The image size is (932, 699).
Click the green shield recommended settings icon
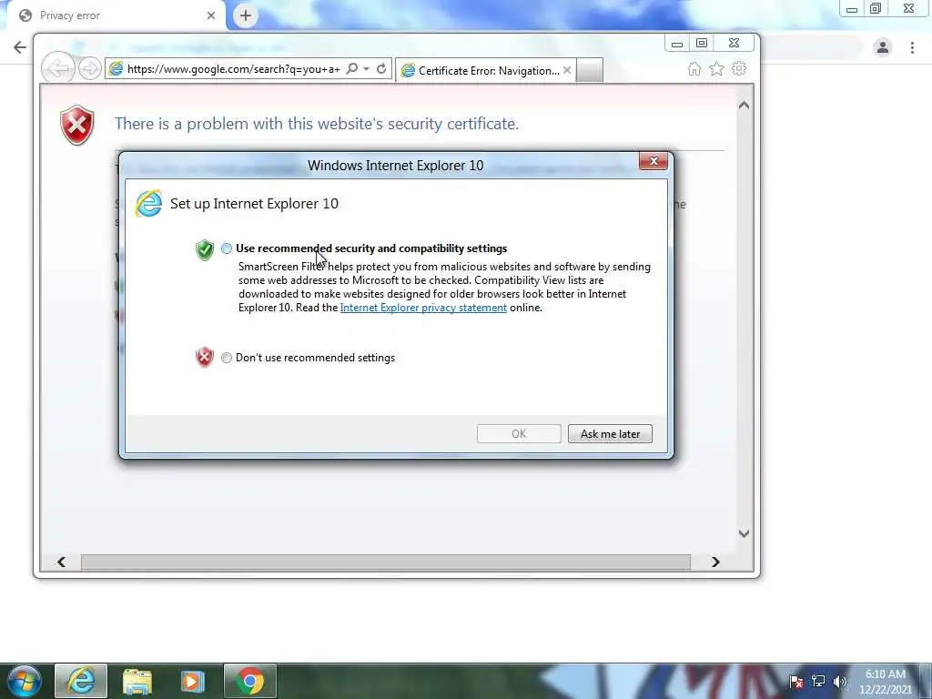tap(205, 250)
